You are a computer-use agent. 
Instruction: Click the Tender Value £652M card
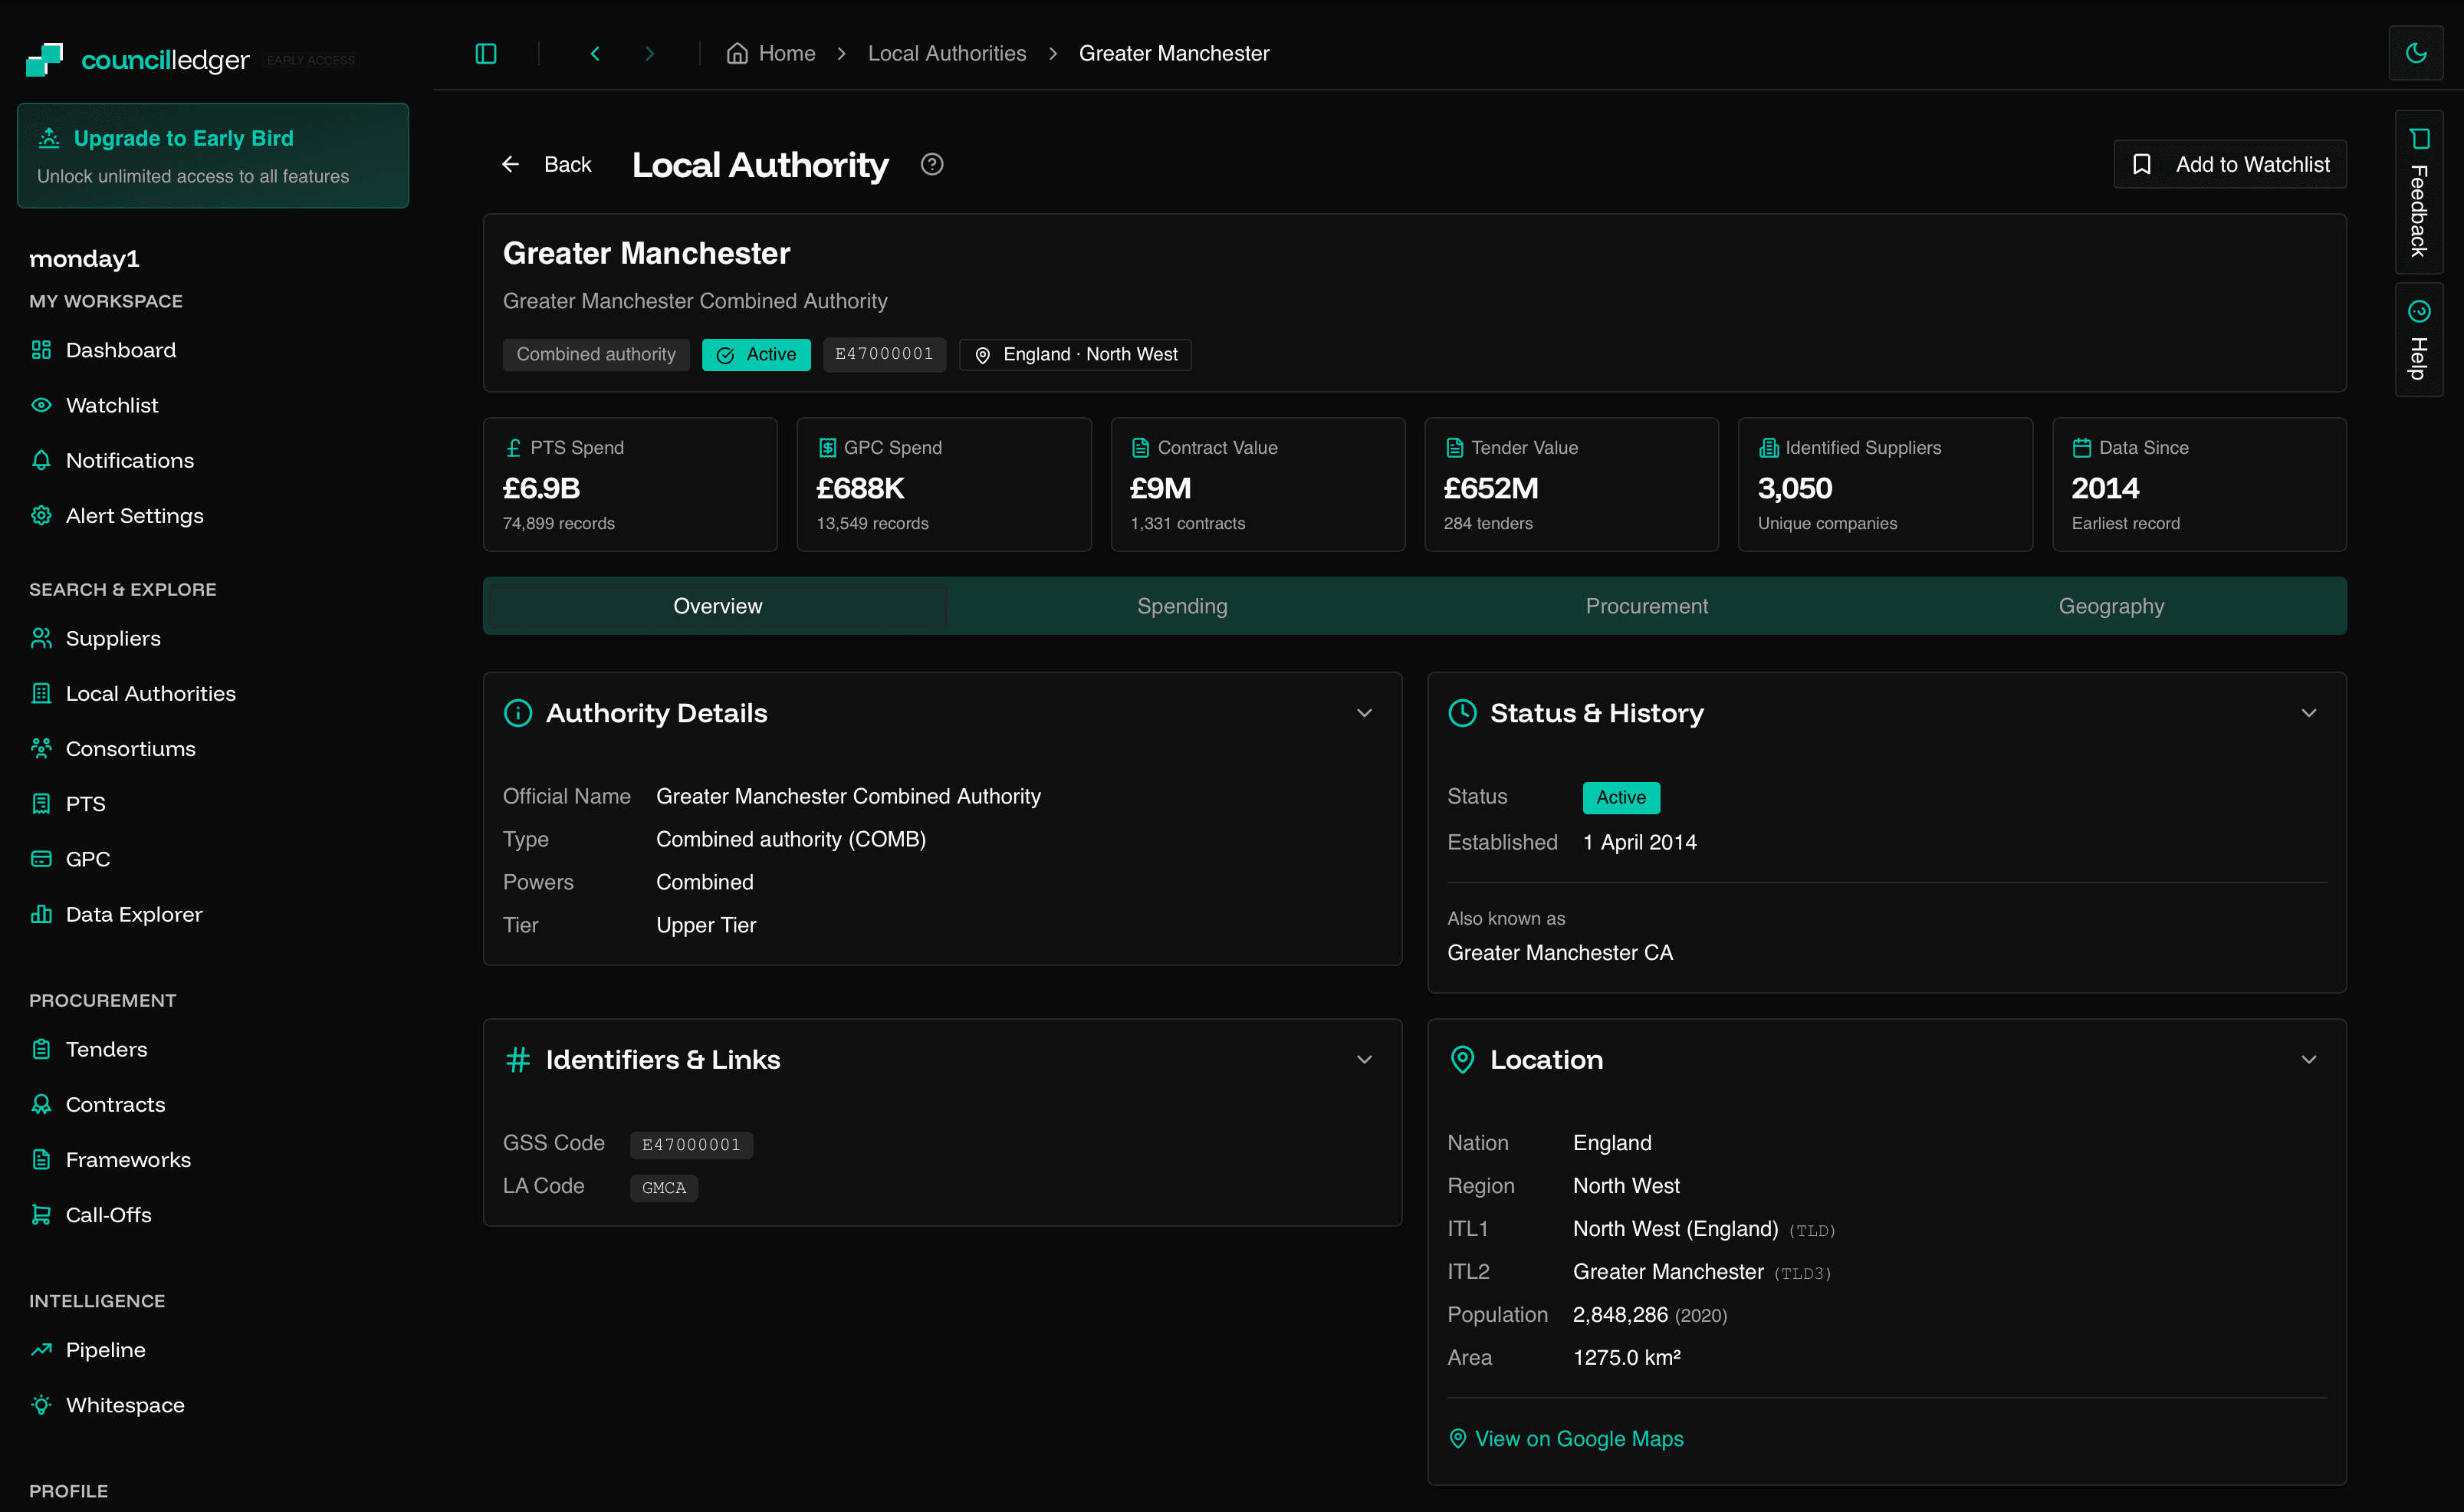tap(1571, 484)
